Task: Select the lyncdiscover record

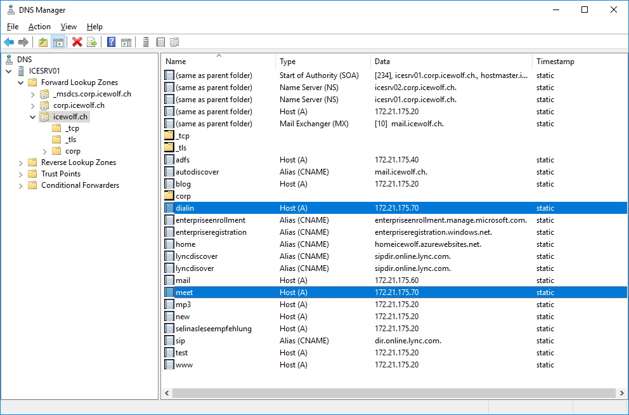Action: click(x=395, y=256)
